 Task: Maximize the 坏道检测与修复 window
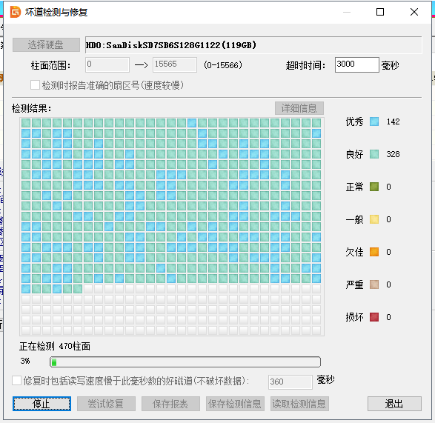(x=380, y=12)
